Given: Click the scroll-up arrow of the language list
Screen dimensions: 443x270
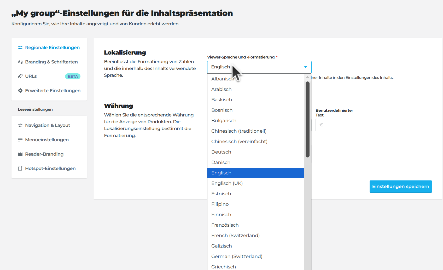Looking at the screenshot, I should point(307,77).
